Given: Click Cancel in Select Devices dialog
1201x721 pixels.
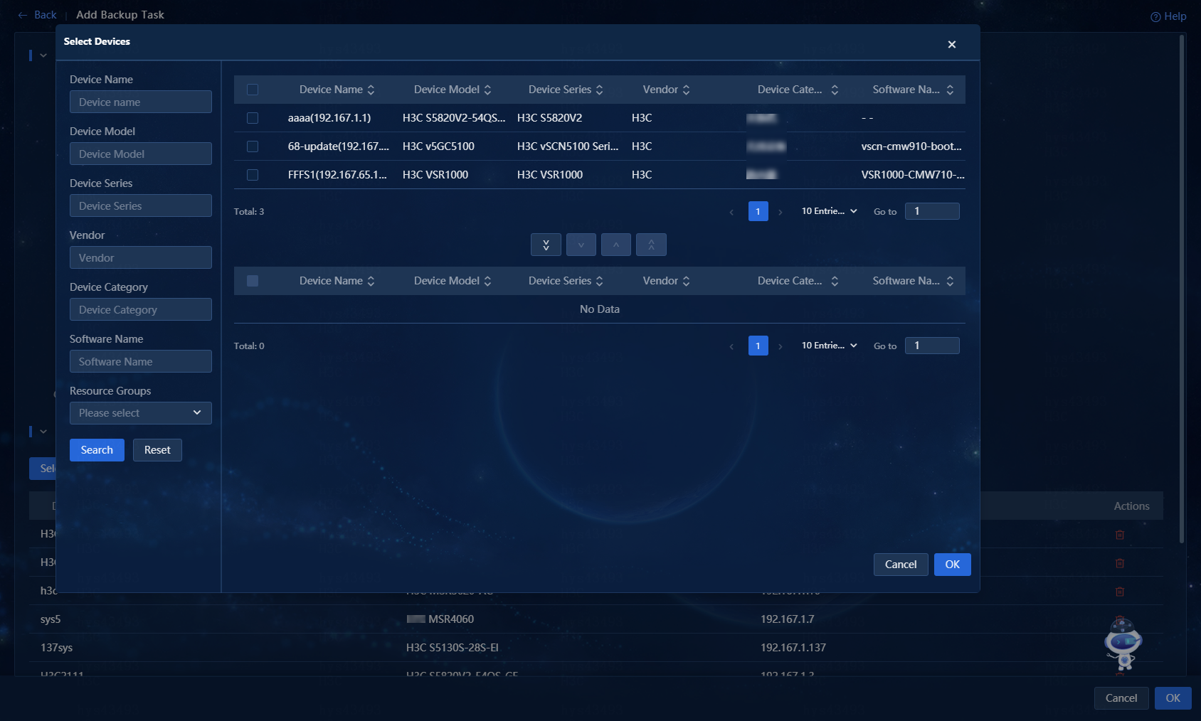Looking at the screenshot, I should click(901, 565).
